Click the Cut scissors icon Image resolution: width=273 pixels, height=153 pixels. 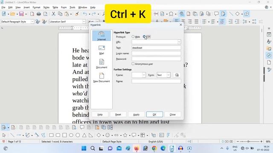click(x=53, y=14)
